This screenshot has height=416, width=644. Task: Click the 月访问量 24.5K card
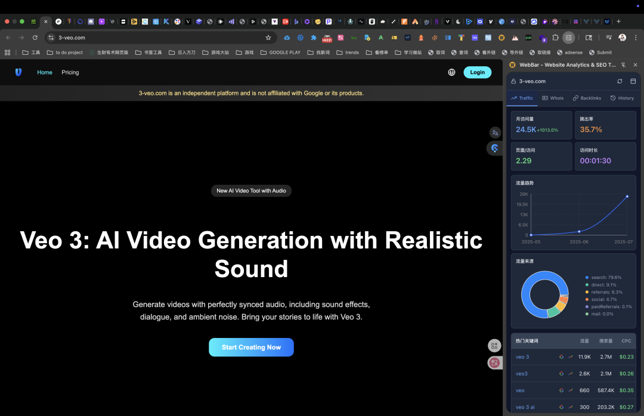point(541,125)
